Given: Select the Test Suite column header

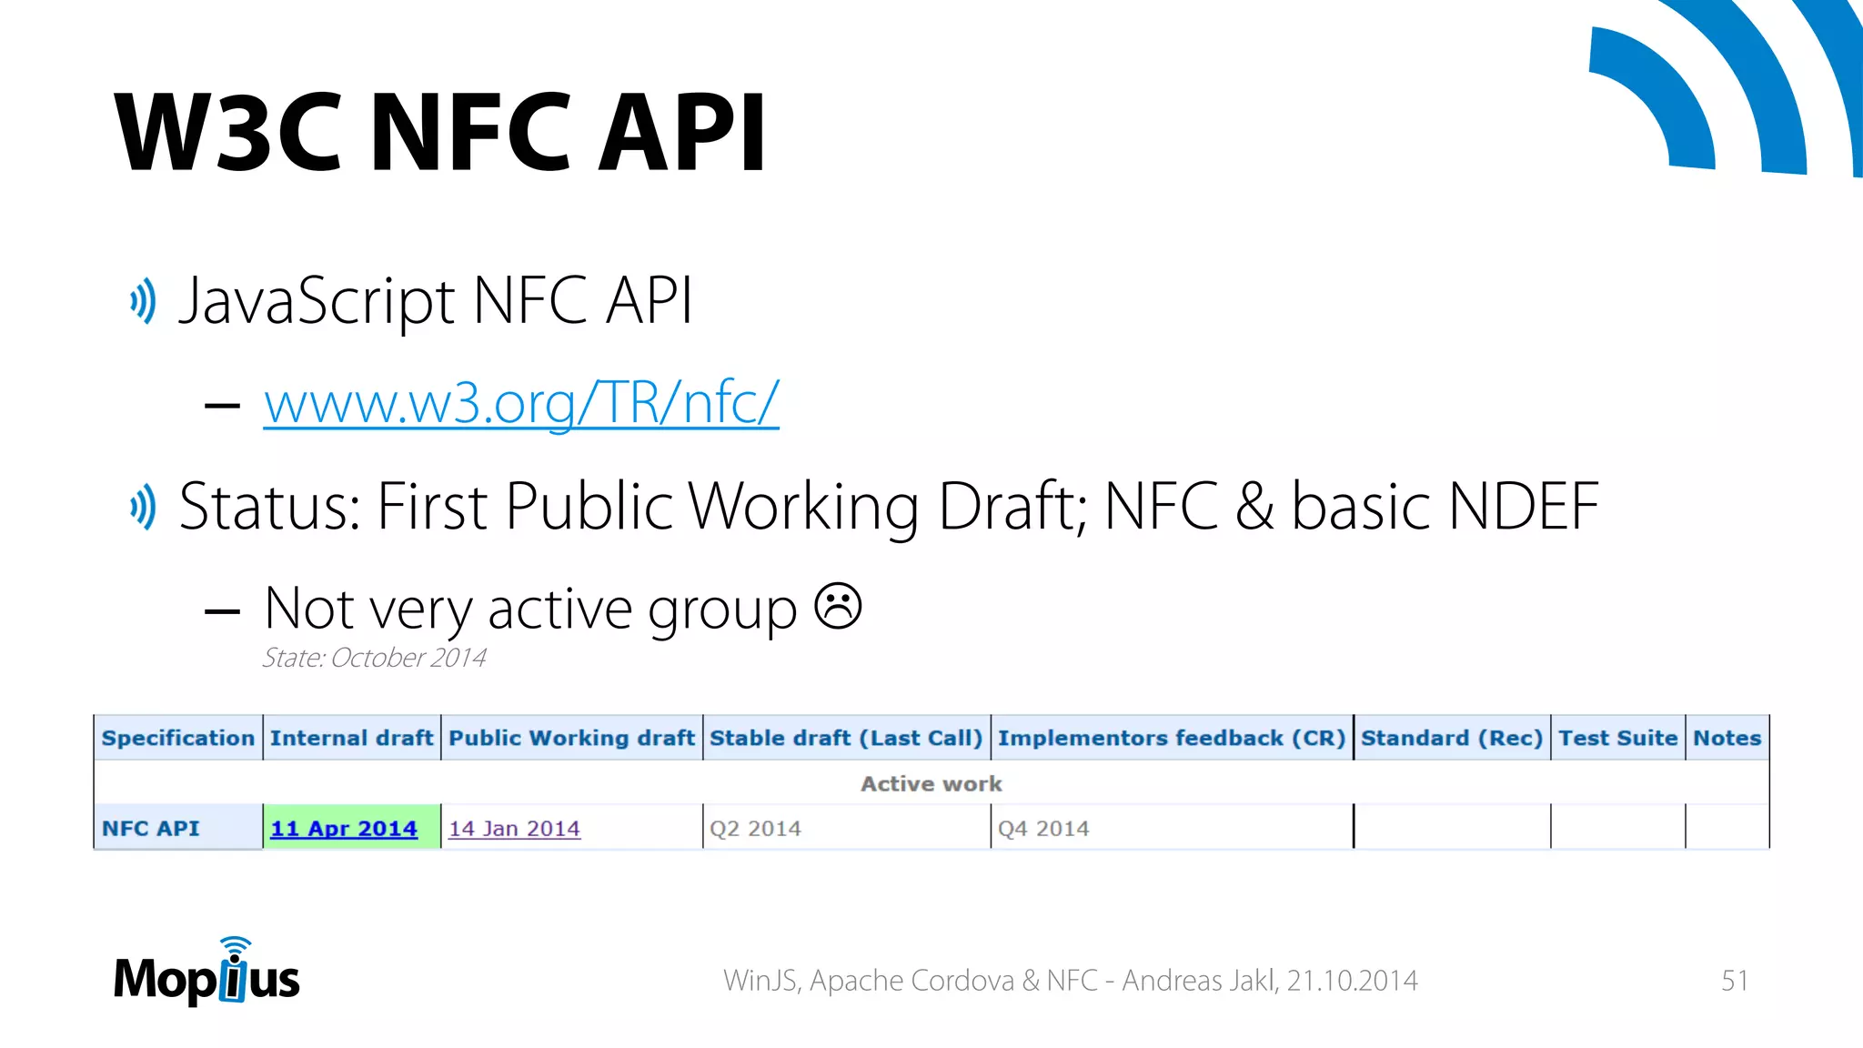Looking at the screenshot, I should tap(1618, 738).
